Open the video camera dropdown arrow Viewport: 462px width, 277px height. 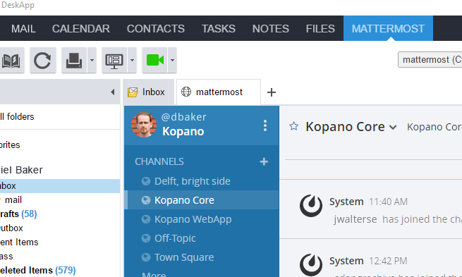click(x=172, y=61)
